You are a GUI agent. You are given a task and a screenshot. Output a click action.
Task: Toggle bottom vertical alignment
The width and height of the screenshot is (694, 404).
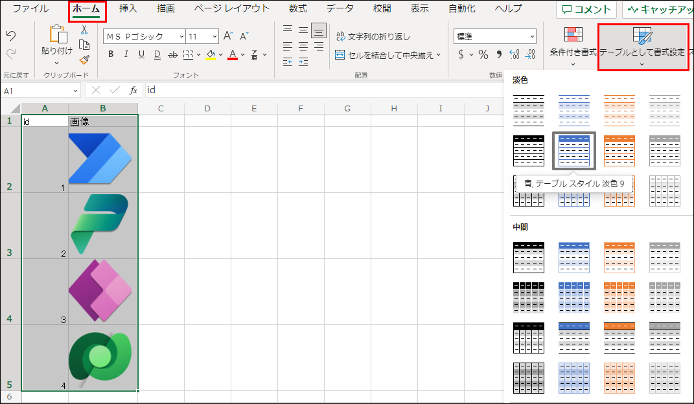point(319,30)
